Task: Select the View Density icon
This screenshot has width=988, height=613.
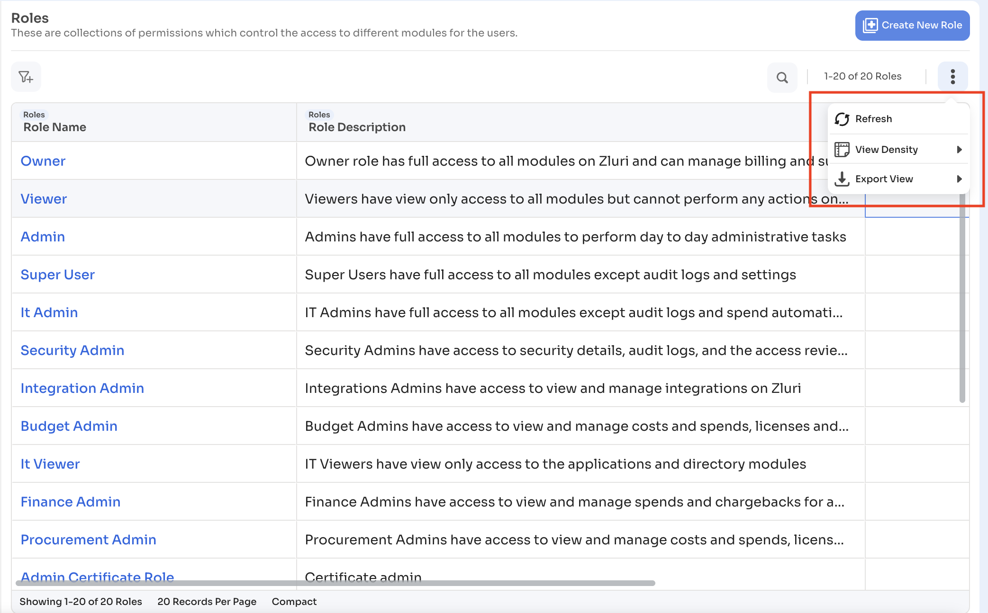Action: pyautogui.click(x=843, y=149)
